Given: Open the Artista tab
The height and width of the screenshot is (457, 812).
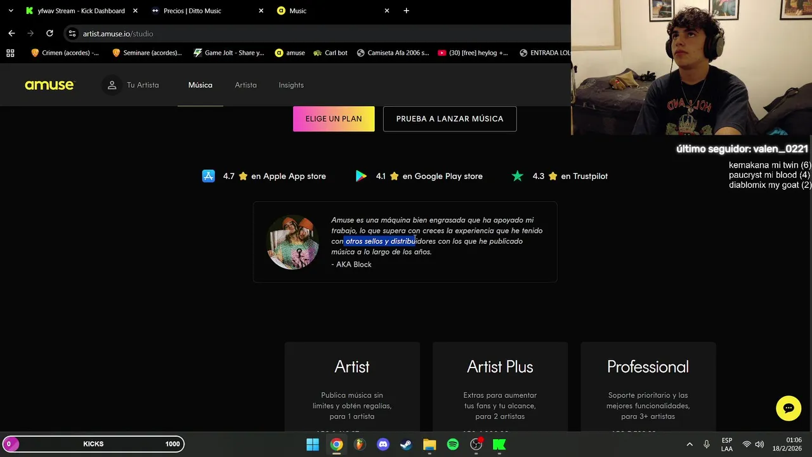Looking at the screenshot, I should coord(246,85).
